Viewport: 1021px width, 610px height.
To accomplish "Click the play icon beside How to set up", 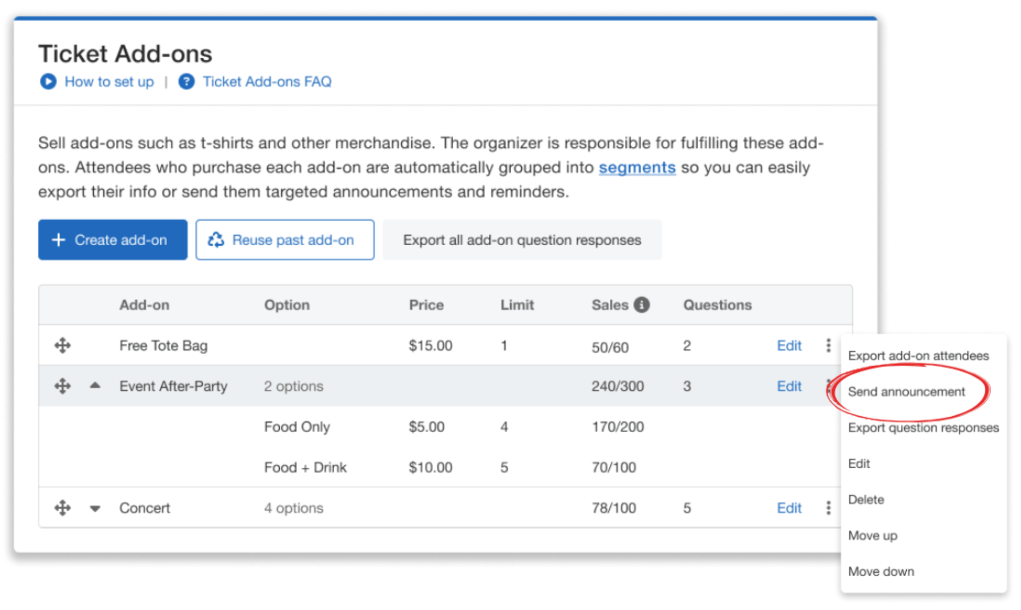I will point(48,81).
